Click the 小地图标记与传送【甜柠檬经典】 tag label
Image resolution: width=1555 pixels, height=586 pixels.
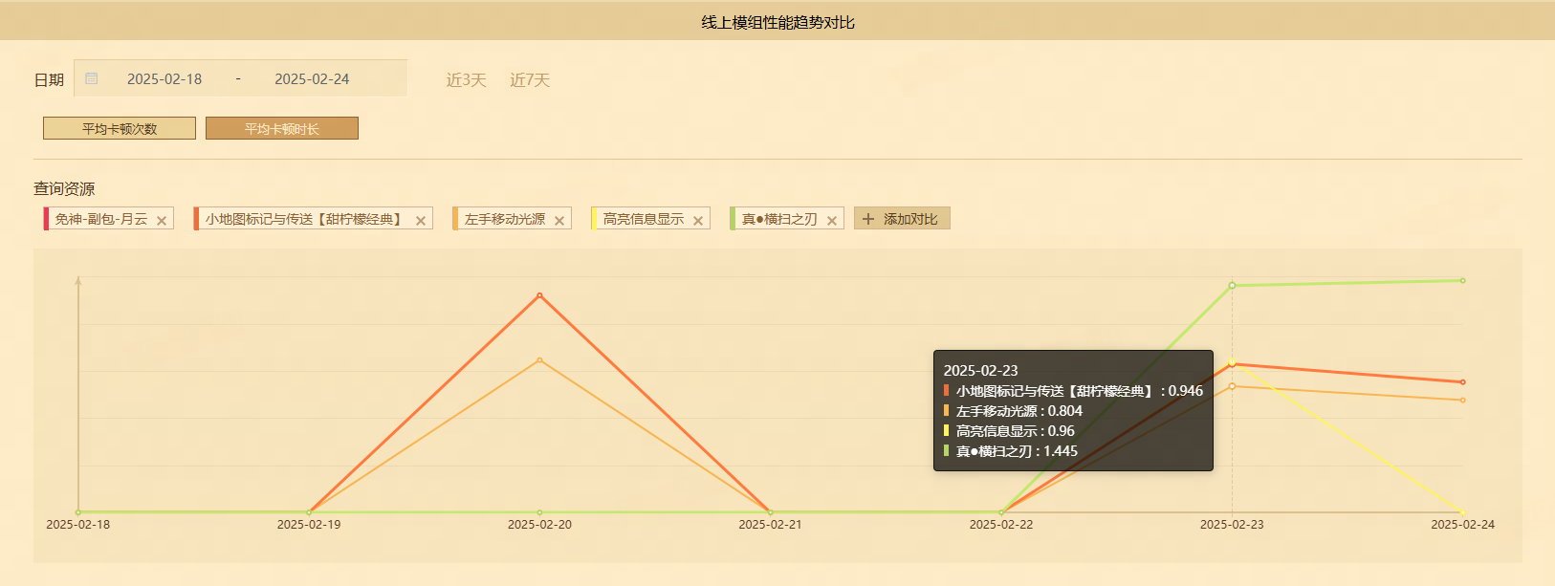306,219
